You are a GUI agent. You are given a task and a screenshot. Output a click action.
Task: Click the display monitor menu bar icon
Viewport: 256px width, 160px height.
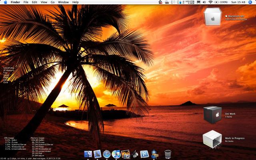(x=198, y=2)
